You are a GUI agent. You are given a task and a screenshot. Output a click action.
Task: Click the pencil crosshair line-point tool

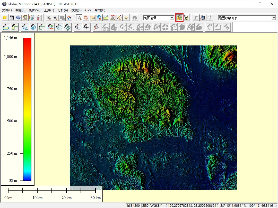tap(86, 27)
